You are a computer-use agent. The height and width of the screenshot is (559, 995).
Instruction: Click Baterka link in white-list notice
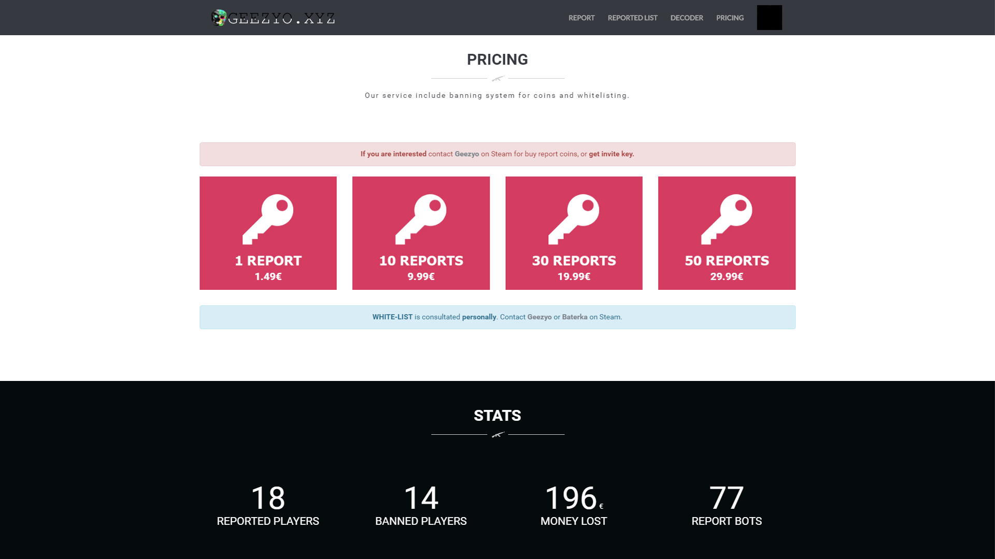click(x=574, y=317)
